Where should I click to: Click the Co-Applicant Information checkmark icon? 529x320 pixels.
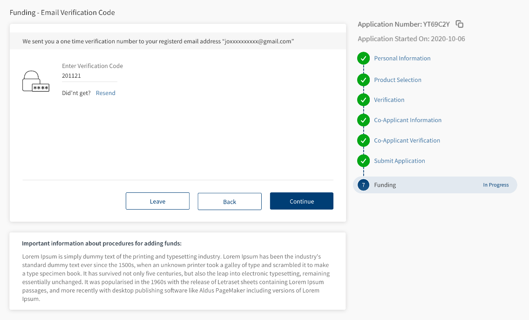pos(363,120)
